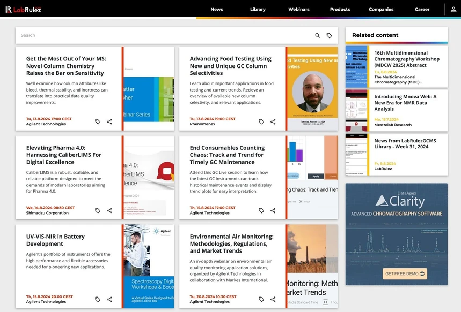Click the 'Related content' heading
The height and width of the screenshot is (312, 461).
(375, 35)
